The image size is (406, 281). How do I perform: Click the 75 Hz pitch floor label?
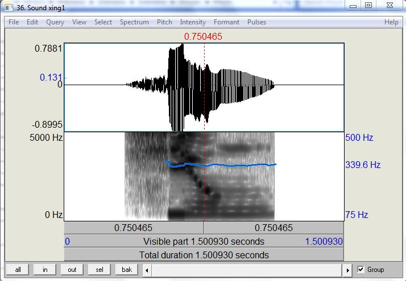357,215
